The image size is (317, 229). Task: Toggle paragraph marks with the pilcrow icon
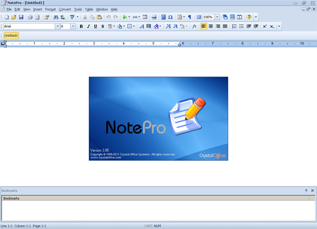(x=190, y=17)
